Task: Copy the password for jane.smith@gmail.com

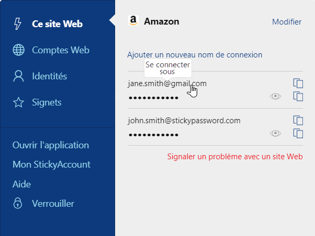Action: click(x=298, y=97)
